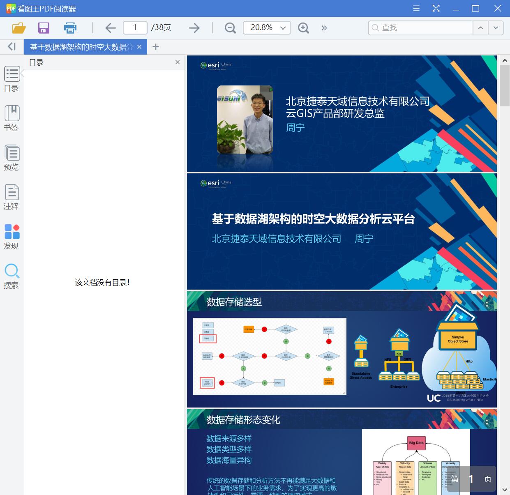This screenshot has height=495, width=510.
Task: Open the 预览 (preview) sidebar panel
Action: 12,158
